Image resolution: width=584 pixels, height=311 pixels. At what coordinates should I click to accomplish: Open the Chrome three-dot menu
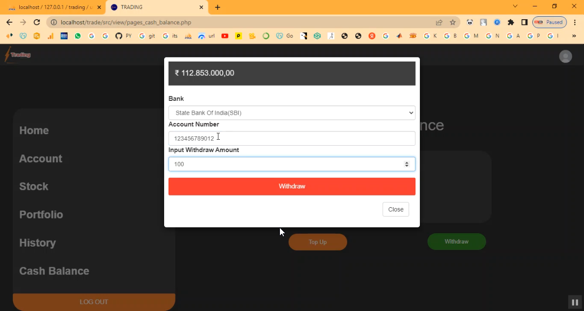[575, 22]
